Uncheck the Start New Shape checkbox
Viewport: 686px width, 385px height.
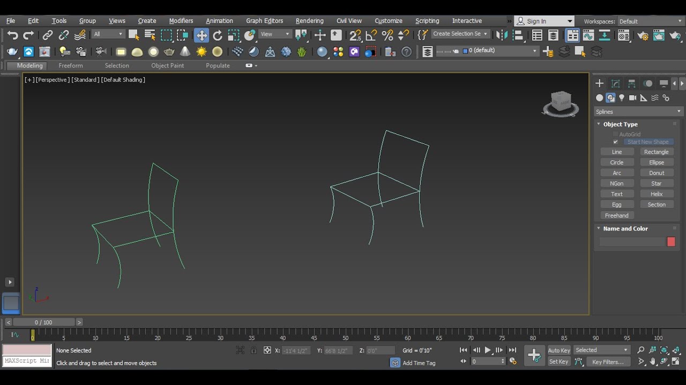tap(616, 142)
